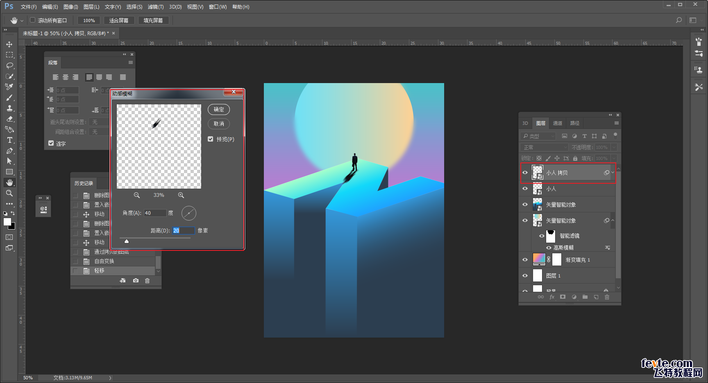Create new snapshot camera icon in history panel

(136, 280)
